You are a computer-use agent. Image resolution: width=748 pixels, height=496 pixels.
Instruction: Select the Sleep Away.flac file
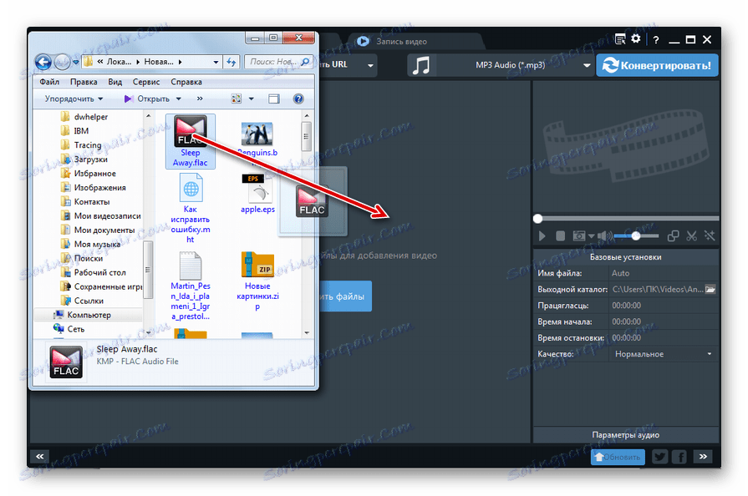click(190, 141)
